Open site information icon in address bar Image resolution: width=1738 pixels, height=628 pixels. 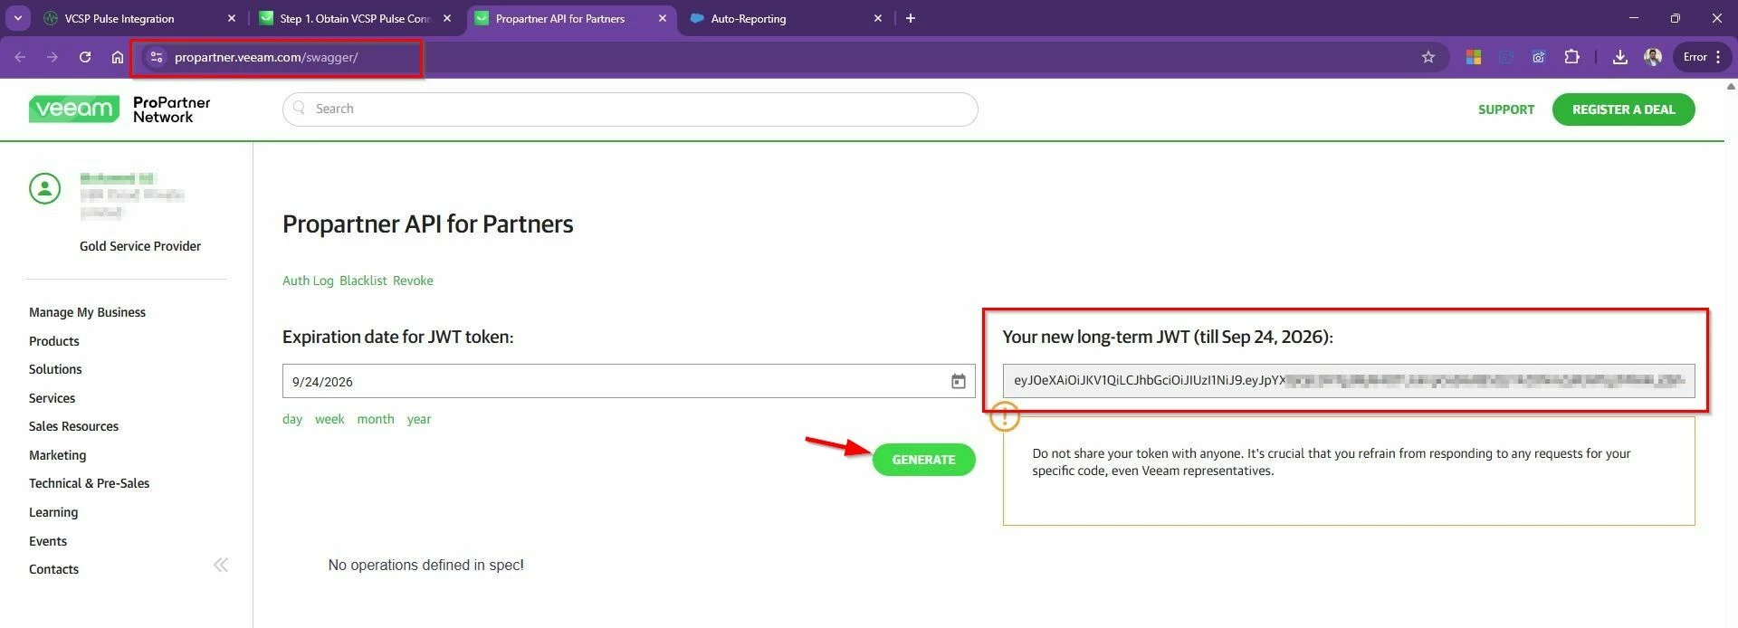pos(156,57)
